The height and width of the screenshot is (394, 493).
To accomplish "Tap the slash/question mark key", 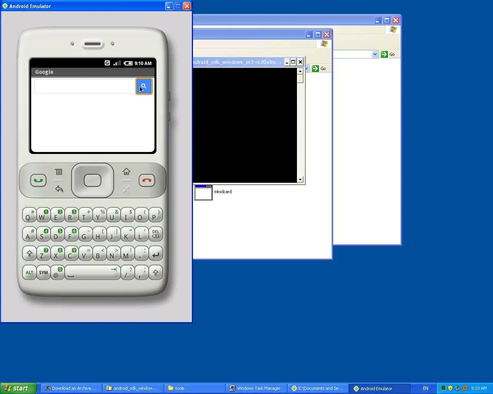I will pos(127,272).
